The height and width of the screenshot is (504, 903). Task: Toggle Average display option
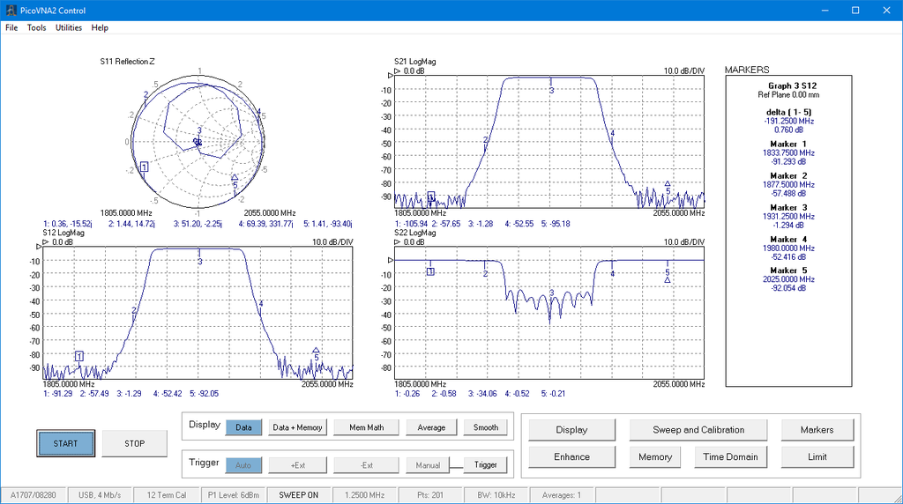[431, 427]
